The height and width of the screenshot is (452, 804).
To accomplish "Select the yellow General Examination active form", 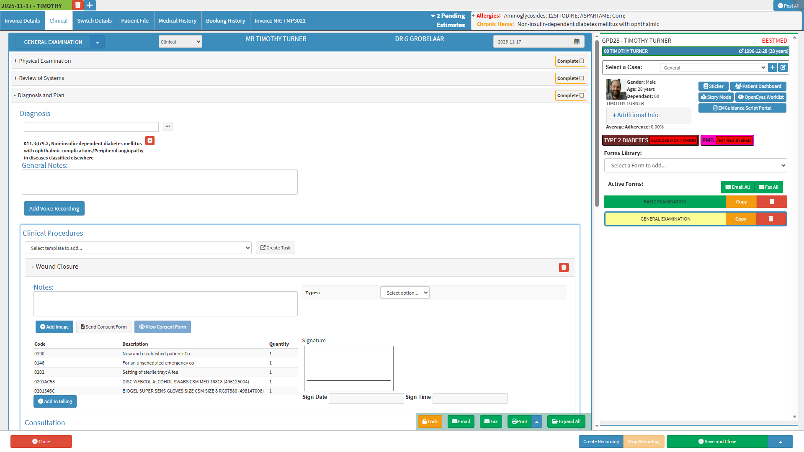I will coord(665,219).
